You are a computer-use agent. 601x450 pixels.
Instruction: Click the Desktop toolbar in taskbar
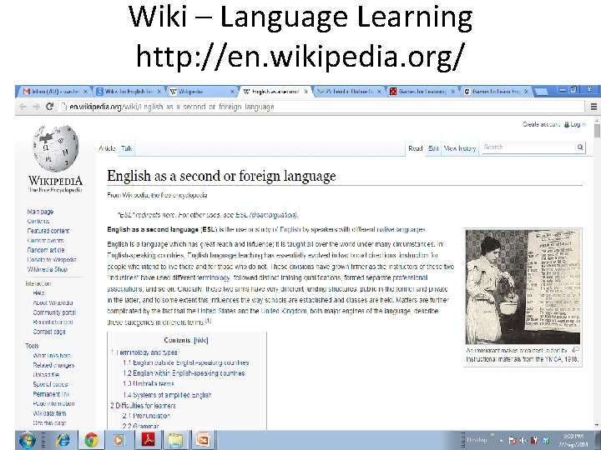(x=476, y=440)
